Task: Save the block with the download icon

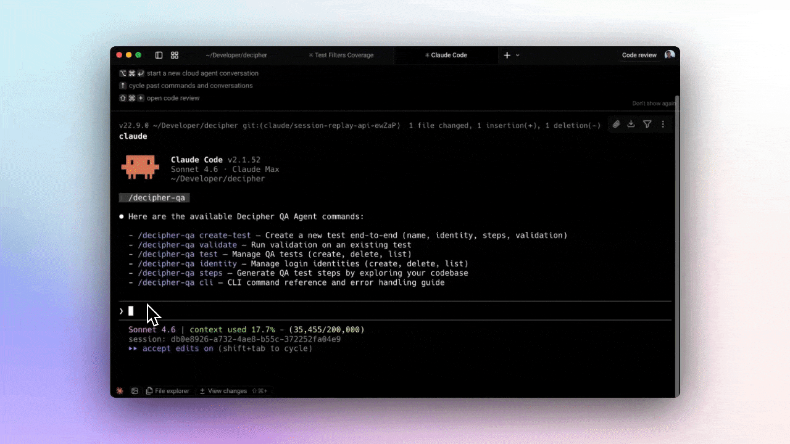Action: [631, 124]
